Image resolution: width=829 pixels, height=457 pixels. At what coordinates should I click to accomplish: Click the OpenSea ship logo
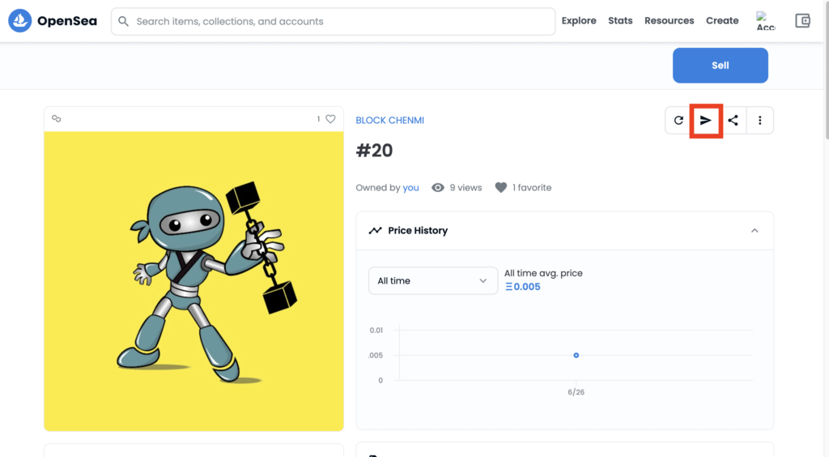click(x=20, y=20)
